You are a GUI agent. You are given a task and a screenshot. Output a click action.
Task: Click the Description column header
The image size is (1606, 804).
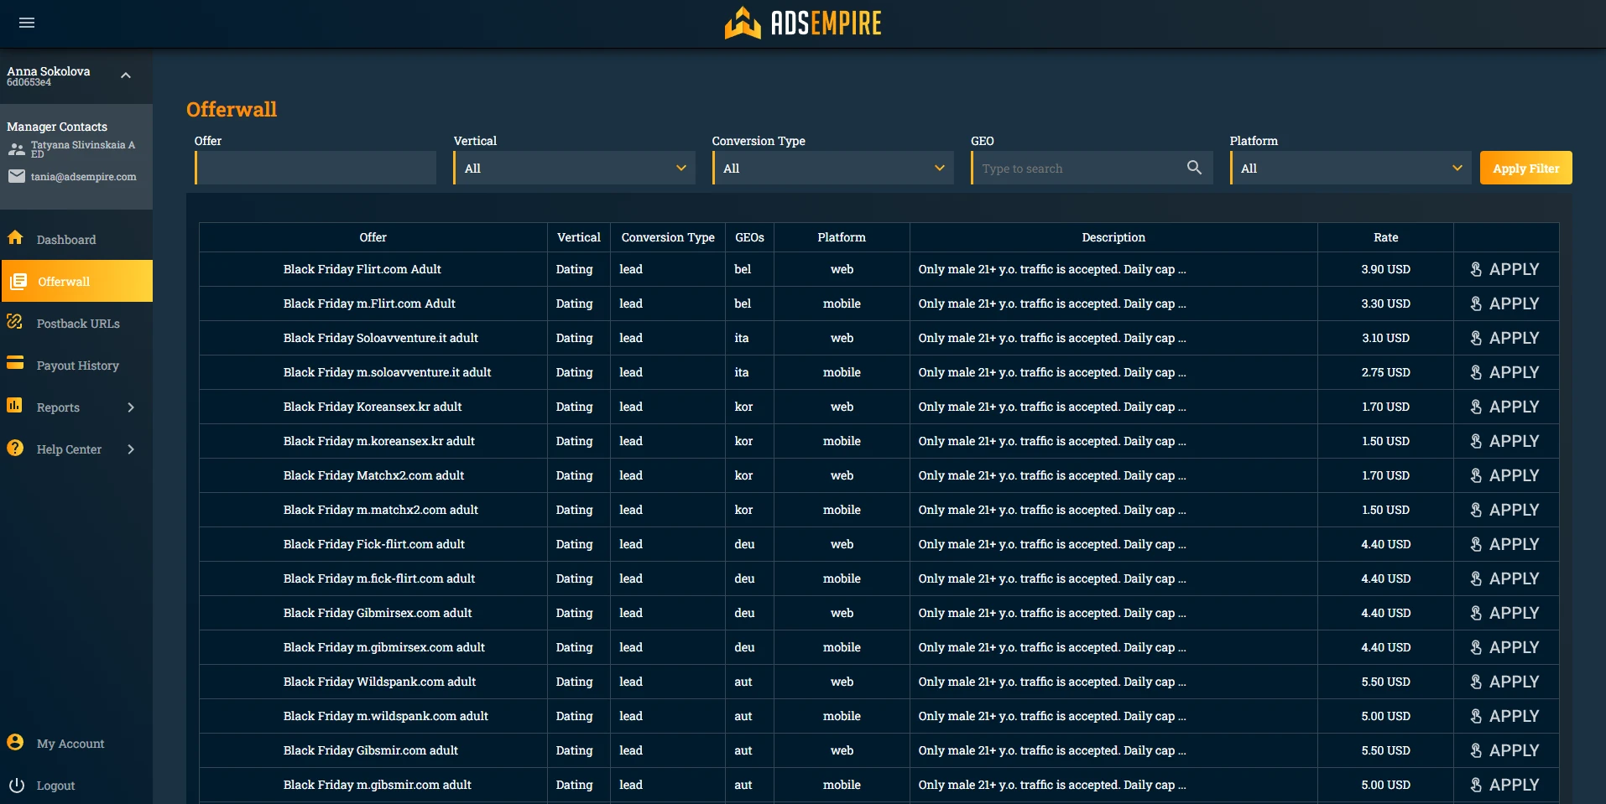1113,237
